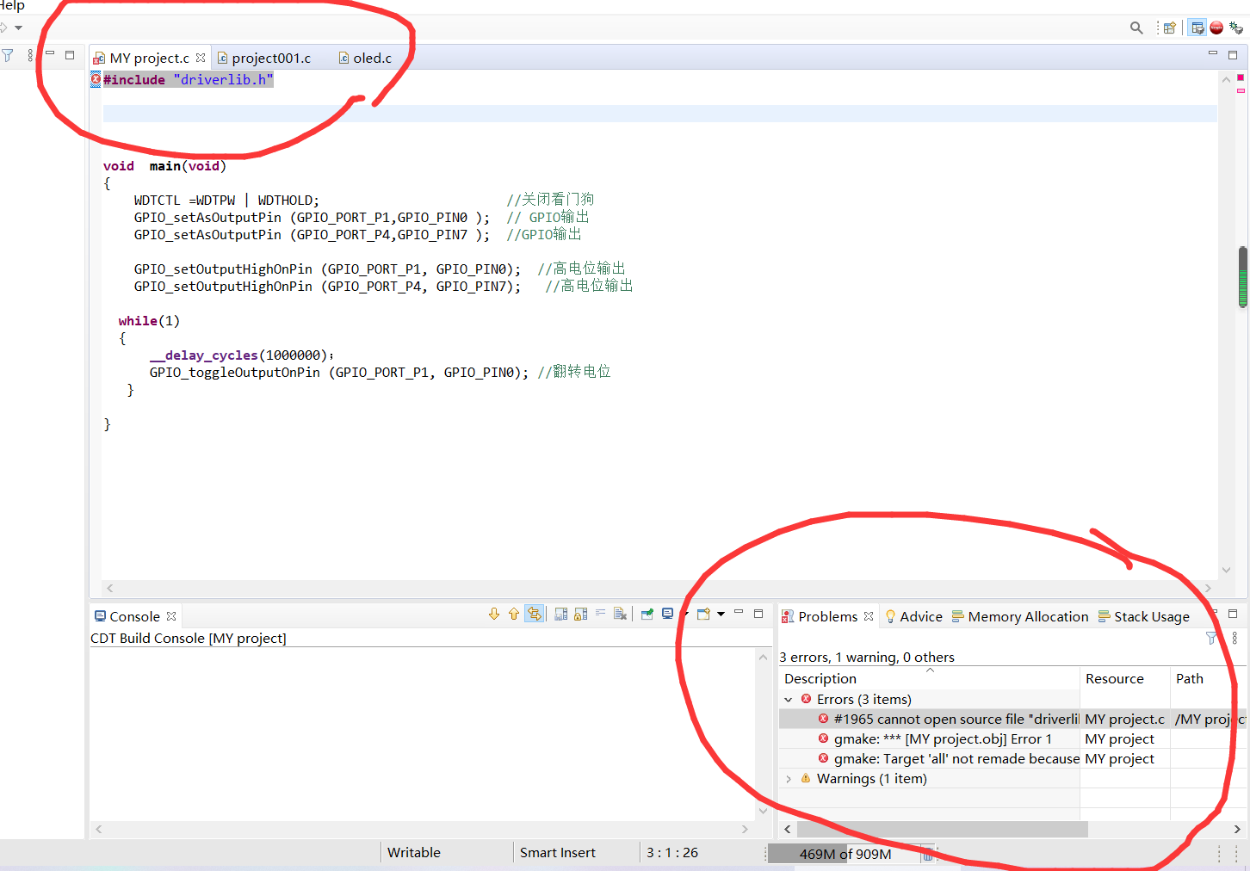Viewport: 1250px width, 871px height.
Task: Open the left panel view menu dots
Action: pyautogui.click(x=30, y=56)
